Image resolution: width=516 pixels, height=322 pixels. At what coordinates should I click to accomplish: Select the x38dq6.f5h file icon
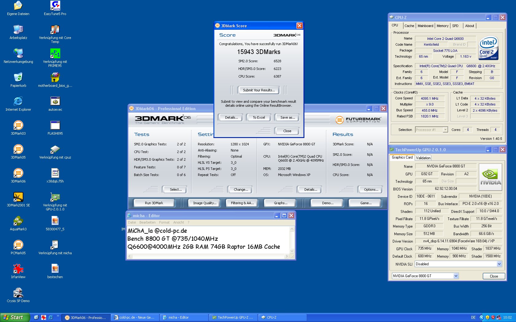pos(55,176)
